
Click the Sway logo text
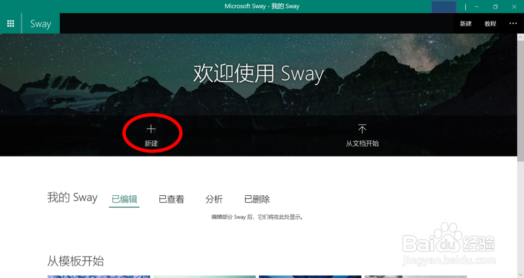coord(41,24)
